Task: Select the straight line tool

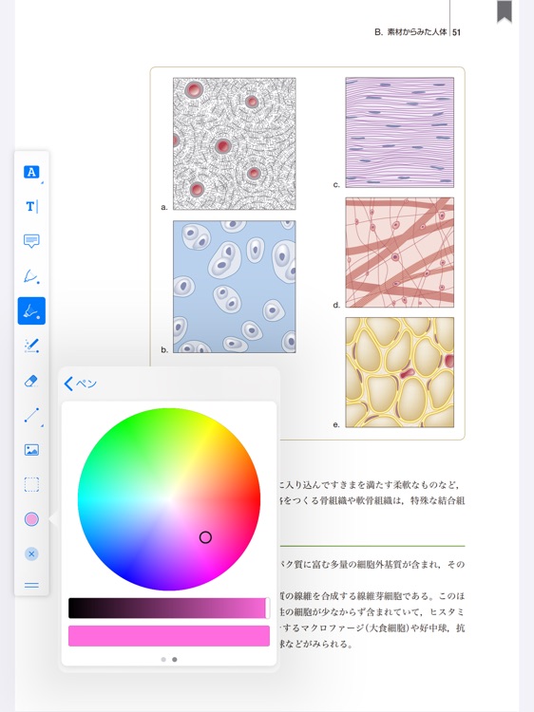Action: pyautogui.click(x=31, y=415)
